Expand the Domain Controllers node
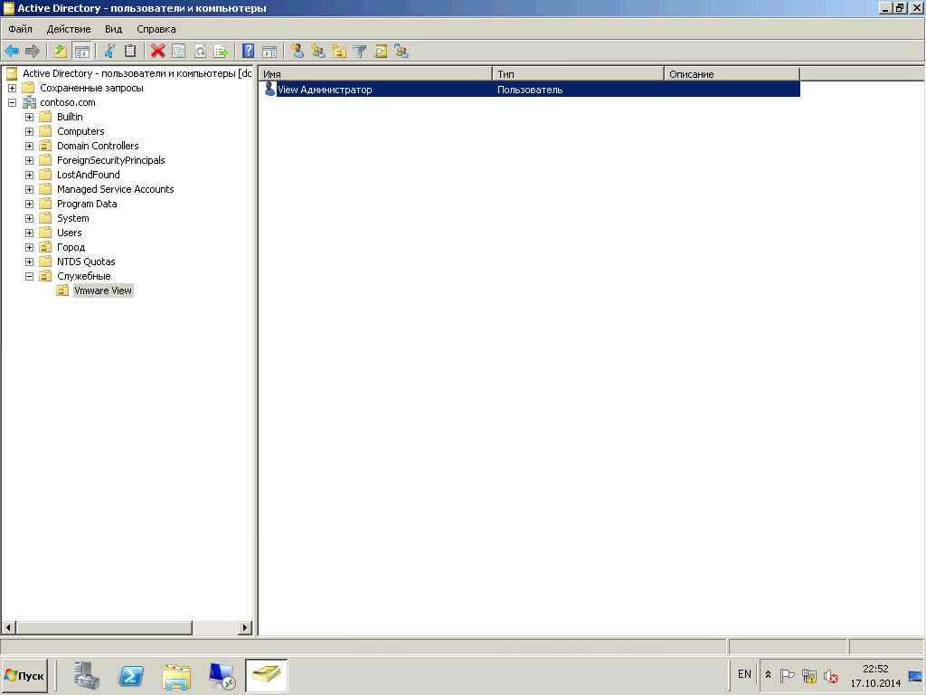The width and height of the screenshot is (926, 695). [x=29, y=146]
